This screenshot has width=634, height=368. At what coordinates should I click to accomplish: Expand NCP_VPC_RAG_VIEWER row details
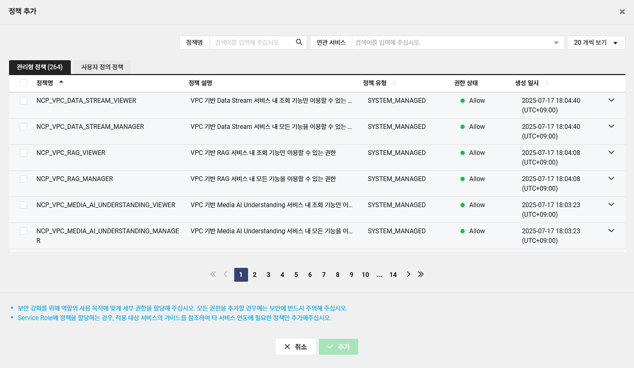click(x=611, y=152)
